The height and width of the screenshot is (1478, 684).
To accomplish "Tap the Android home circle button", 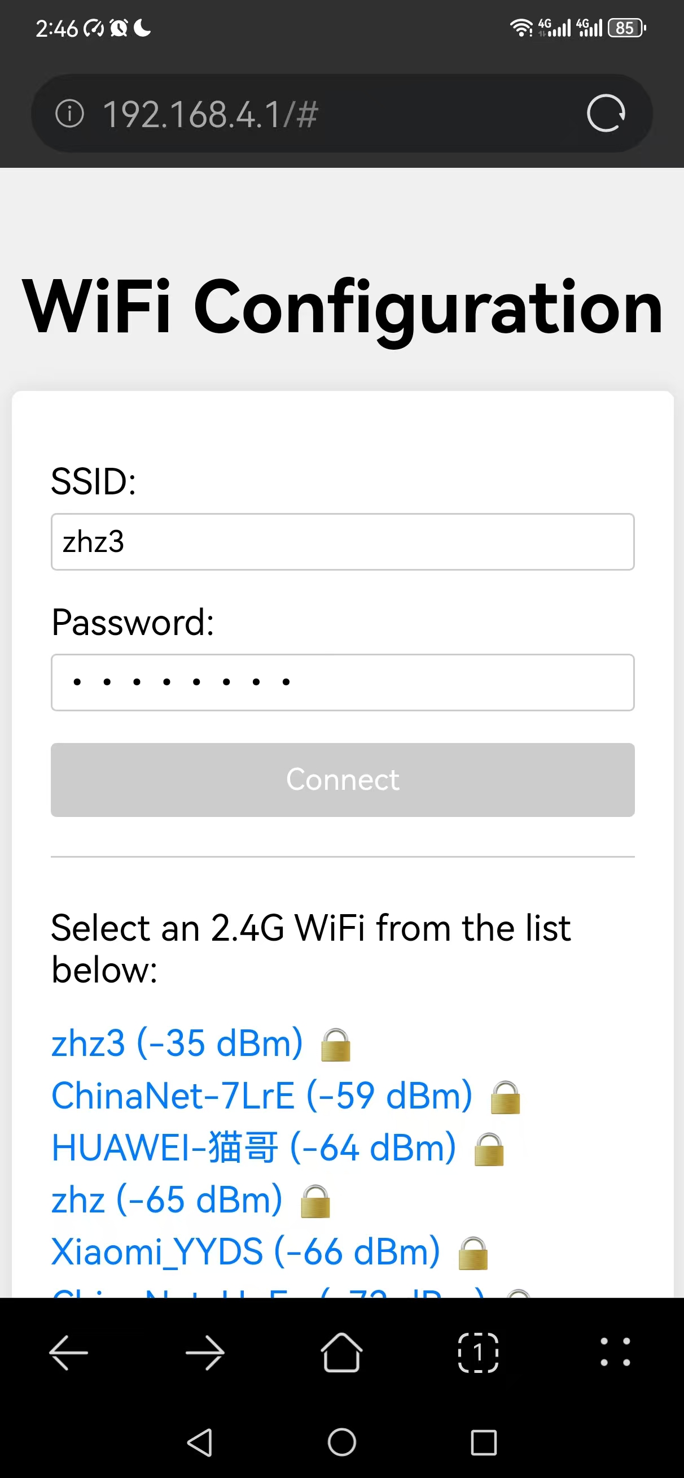I will click(341, 1442).
